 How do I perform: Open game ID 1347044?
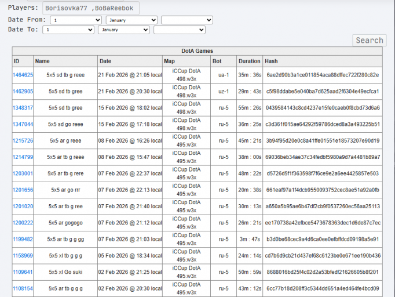[23, 124]
